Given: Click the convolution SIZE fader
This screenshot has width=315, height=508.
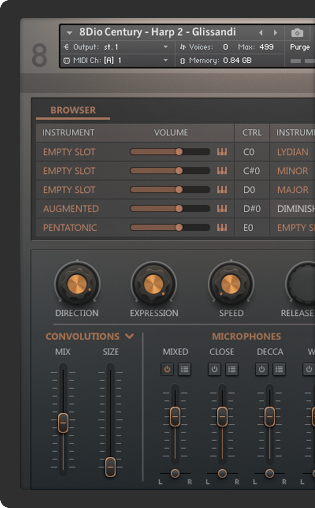Looking at the screenshot, I should click(x=110, y=467).
